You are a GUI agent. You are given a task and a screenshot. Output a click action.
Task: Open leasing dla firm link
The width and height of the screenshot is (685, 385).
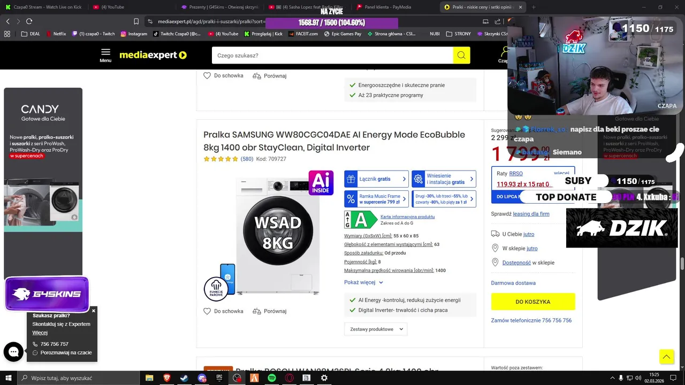pyautogui.click(x=531, y=214)
